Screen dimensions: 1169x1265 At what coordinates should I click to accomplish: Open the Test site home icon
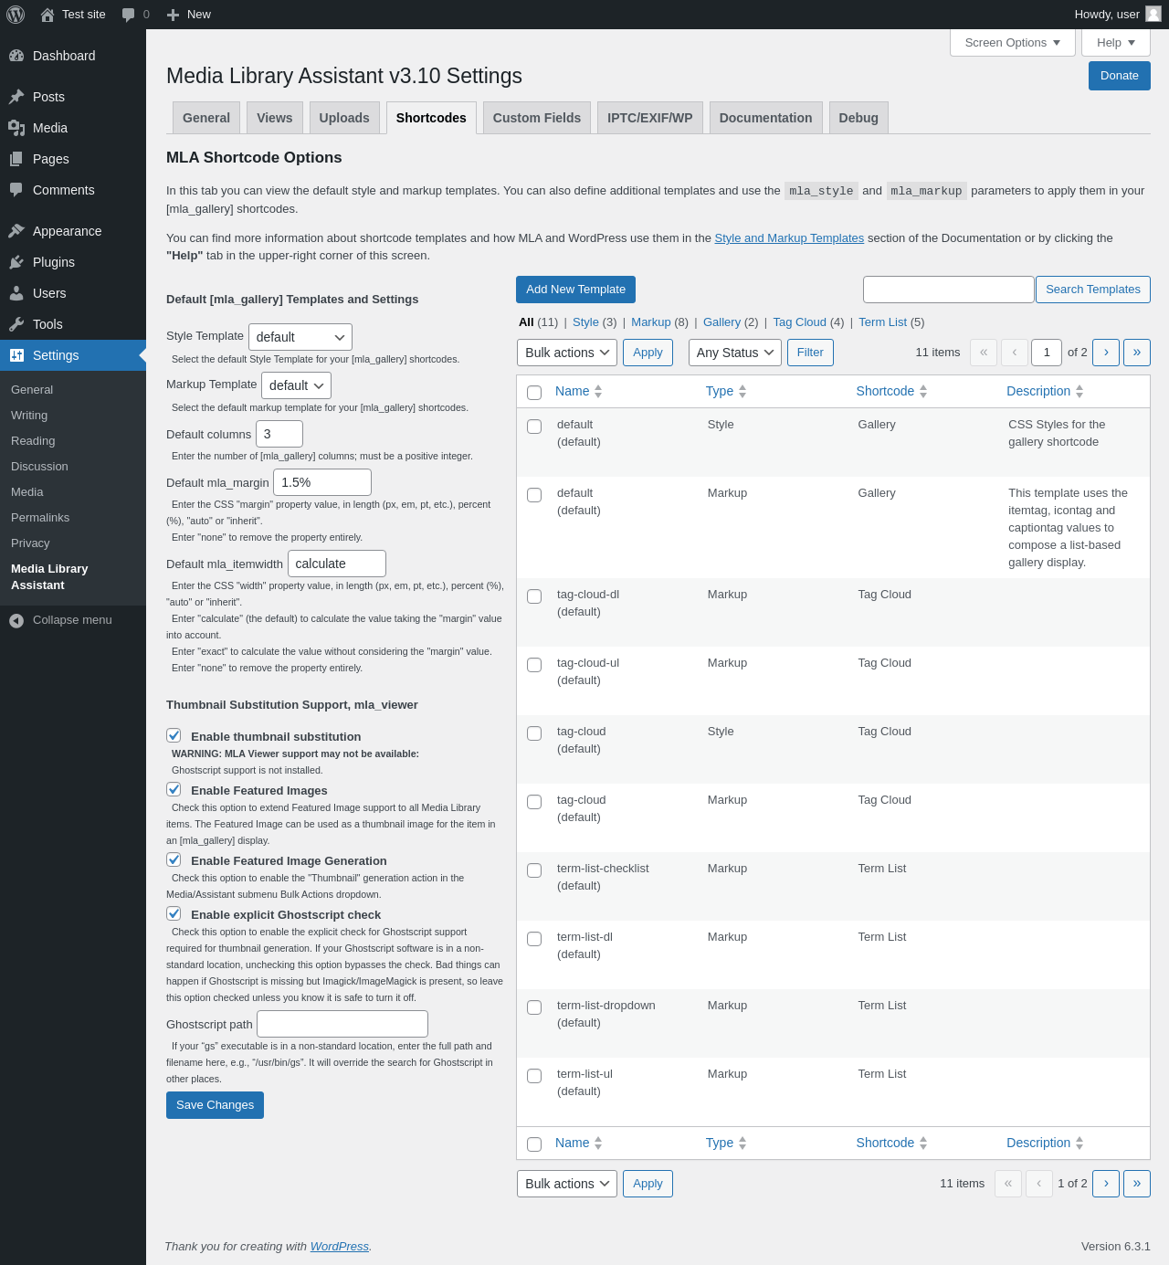(47, 15)
